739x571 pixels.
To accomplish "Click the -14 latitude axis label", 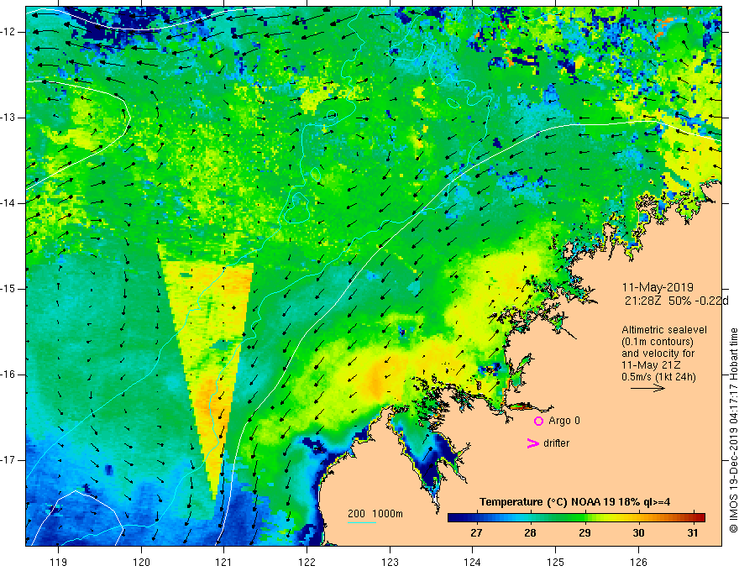I will point(8,203).
